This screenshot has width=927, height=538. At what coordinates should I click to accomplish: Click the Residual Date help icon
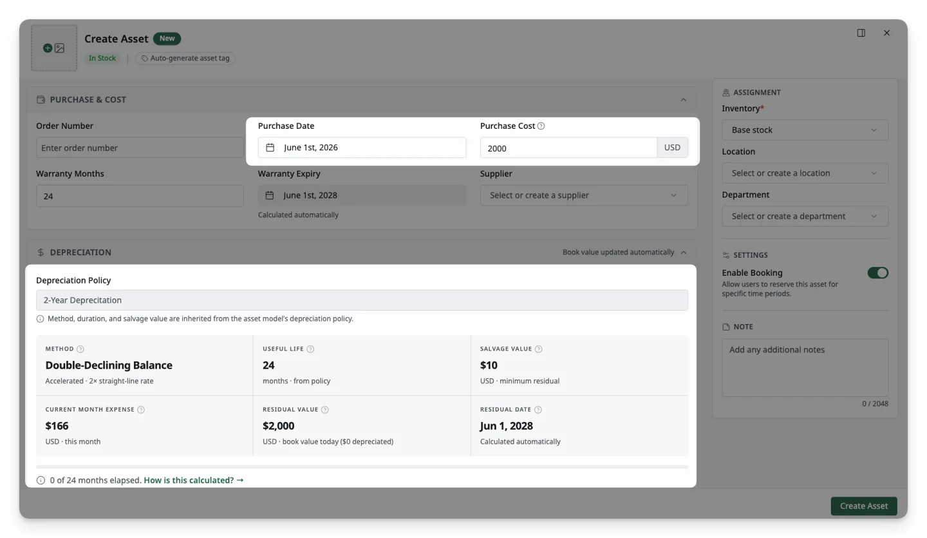(x=538, y=410)
